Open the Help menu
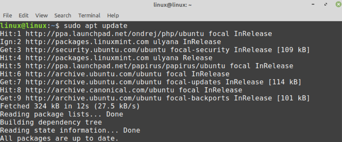Image resolution: width=342 pixels, height=142 pixels. 113,15
